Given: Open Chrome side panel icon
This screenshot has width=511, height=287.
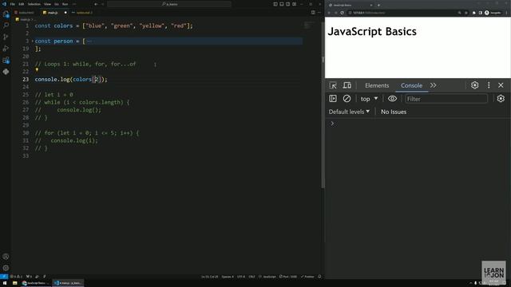Looking at the screenshot, I should coord(481,13).
